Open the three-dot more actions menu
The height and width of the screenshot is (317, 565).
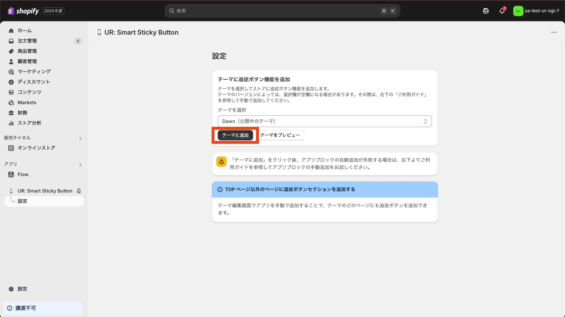tap(554, 32)
